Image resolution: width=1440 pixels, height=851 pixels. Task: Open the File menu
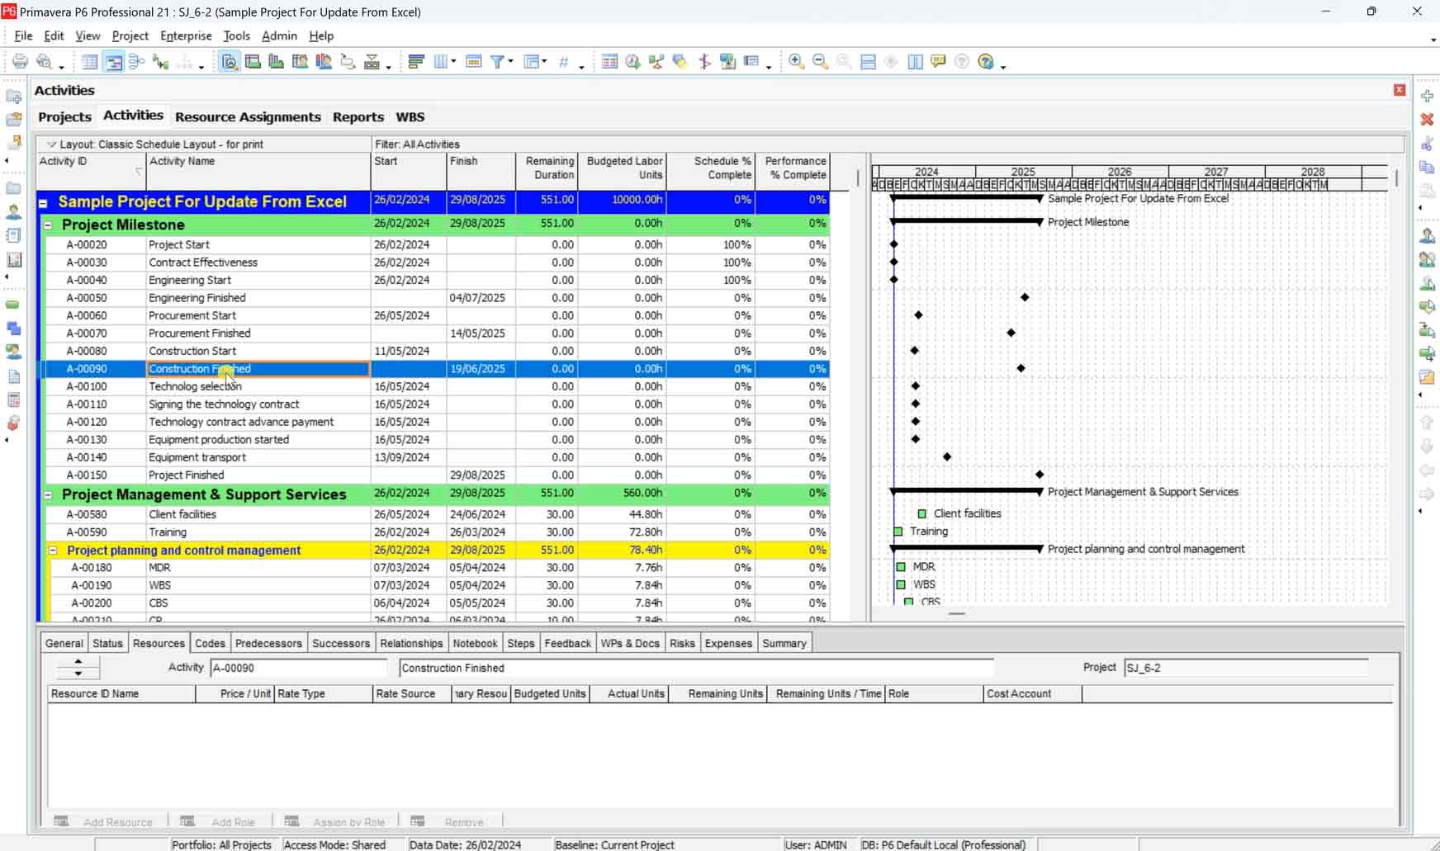[x=23, y=35]
